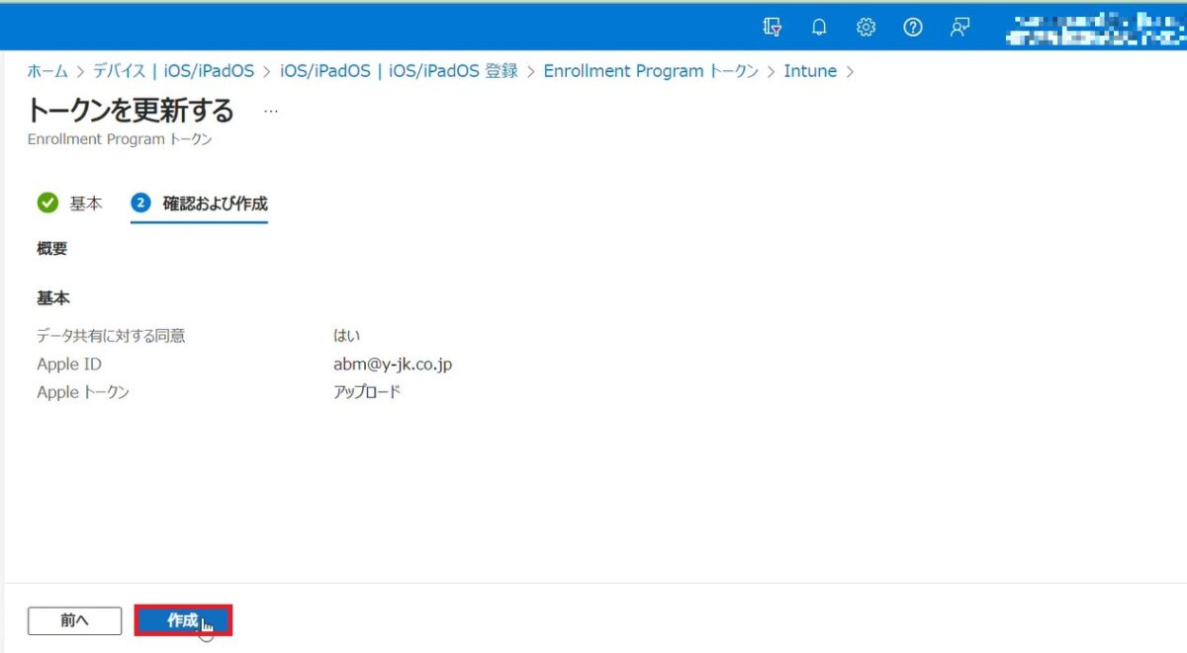Image resolution: width=1187 pixels, height=653 pixels.
Task: Switch to the 基本 tab
Action: point(85,203)
